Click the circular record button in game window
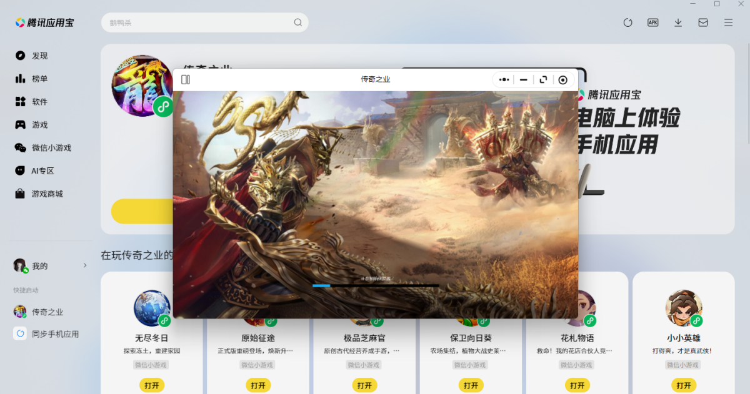Viewport: 750px width, 394px height. tap(562, 80)
